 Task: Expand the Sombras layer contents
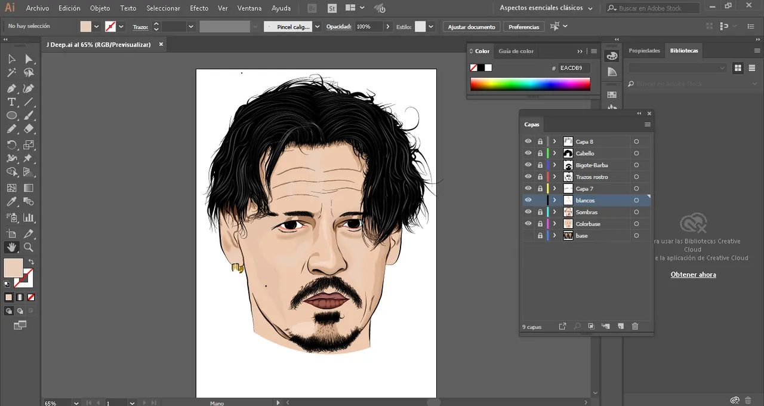point(554,212)
